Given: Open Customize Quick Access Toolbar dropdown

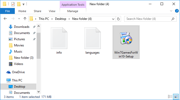Looking at the screenshot, I should (x=23, y=4).
